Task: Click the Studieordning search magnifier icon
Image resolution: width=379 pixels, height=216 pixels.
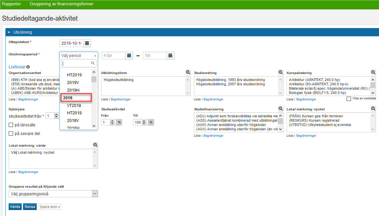Action: (281, 72)
